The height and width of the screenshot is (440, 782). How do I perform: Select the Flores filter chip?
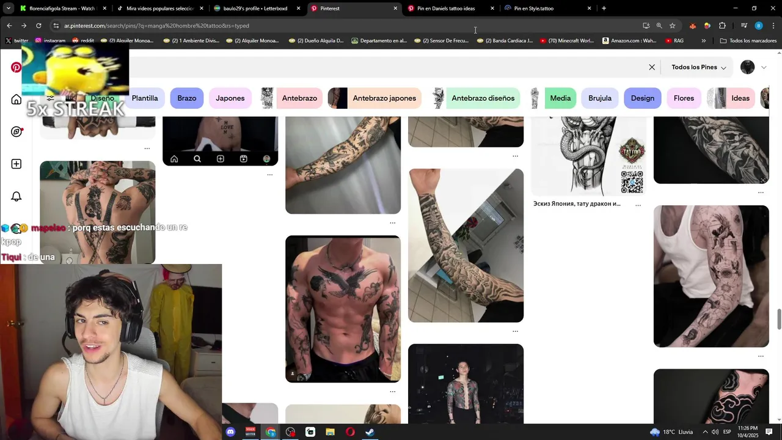[x=684, y=98]
